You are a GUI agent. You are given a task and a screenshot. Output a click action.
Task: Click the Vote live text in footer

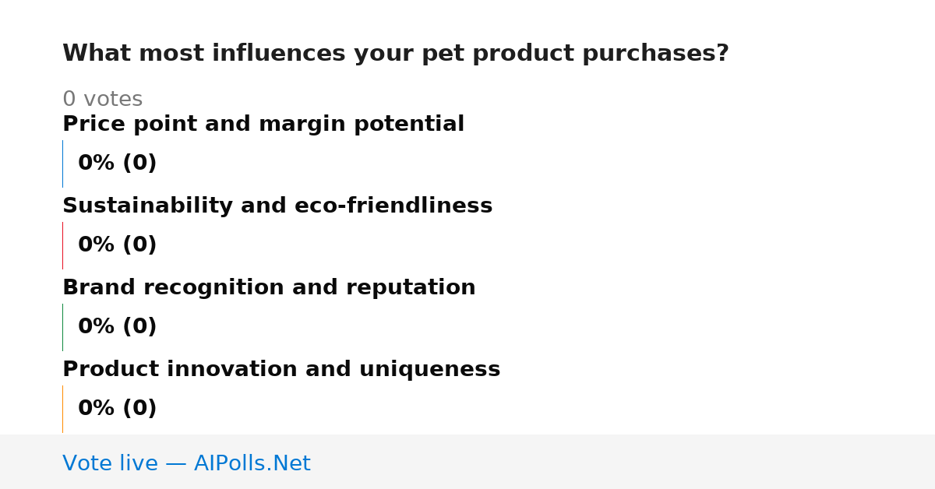point(110,464)
